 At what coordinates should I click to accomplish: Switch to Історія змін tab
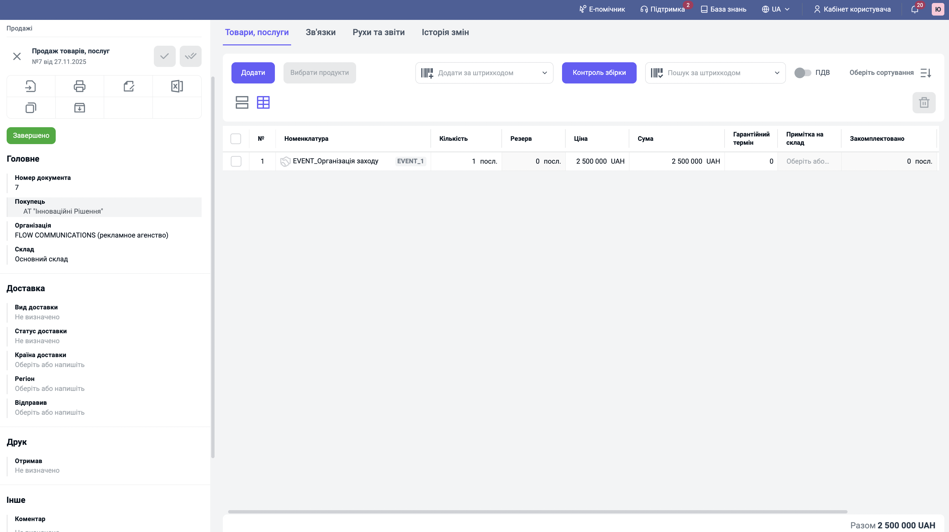445,32
